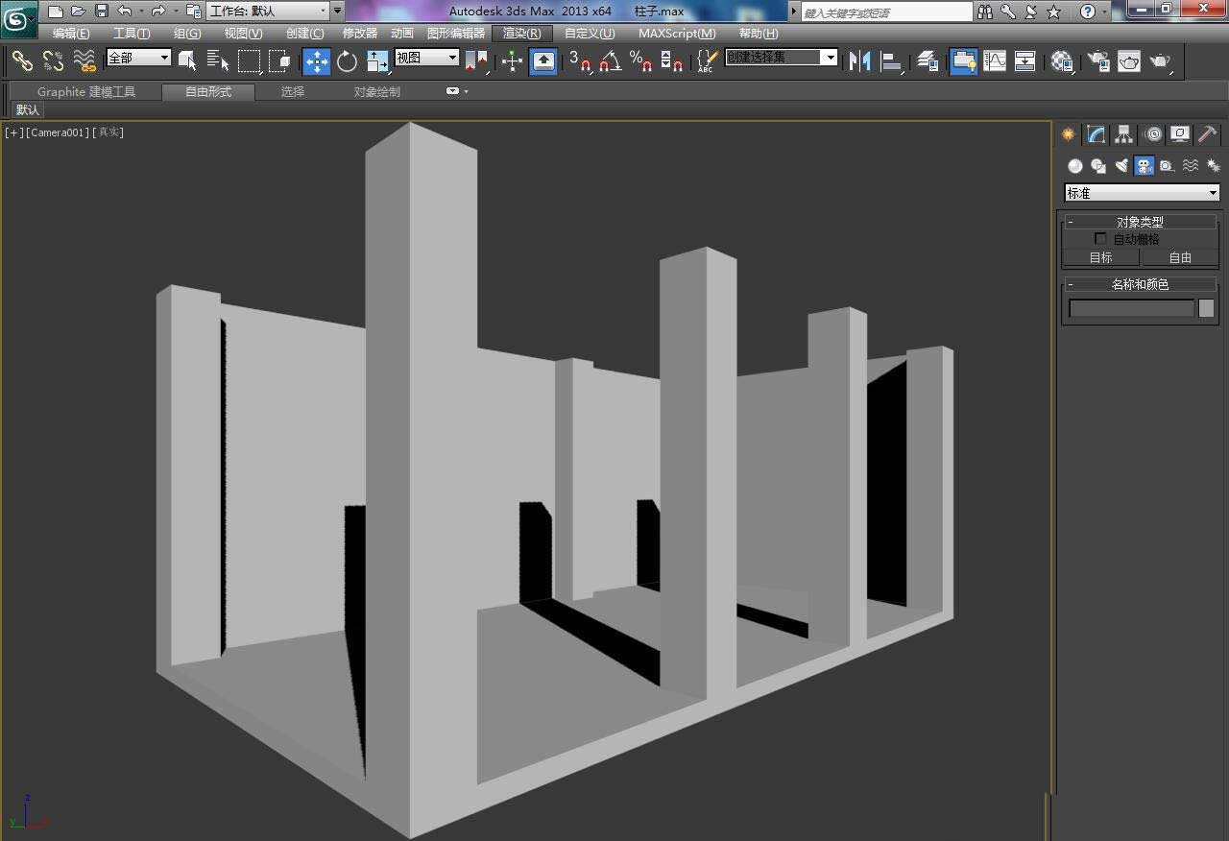The image size is (1229, 841).
Task: Switch to the 自由形式 ribbon tab
Action: pyautogui.click(x=208, y=92)
